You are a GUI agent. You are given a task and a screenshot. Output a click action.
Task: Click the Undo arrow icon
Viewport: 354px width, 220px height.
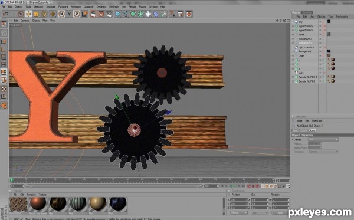click(6, 14)
